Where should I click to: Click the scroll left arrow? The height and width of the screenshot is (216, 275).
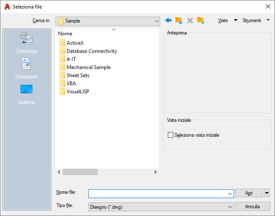(59, 172)
